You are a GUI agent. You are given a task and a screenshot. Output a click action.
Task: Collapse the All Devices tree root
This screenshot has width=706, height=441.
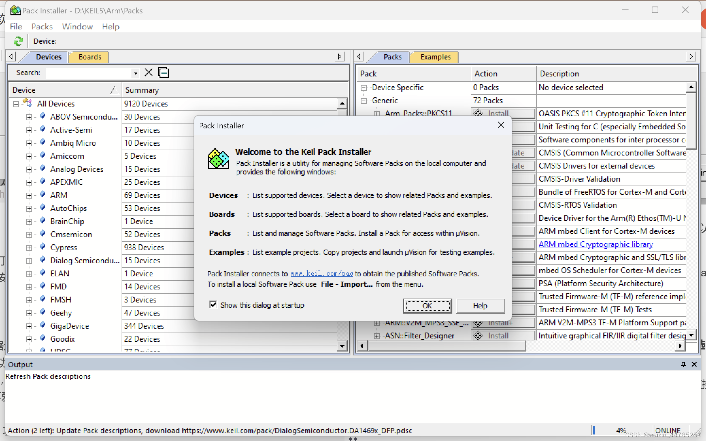tap(16, 104)
